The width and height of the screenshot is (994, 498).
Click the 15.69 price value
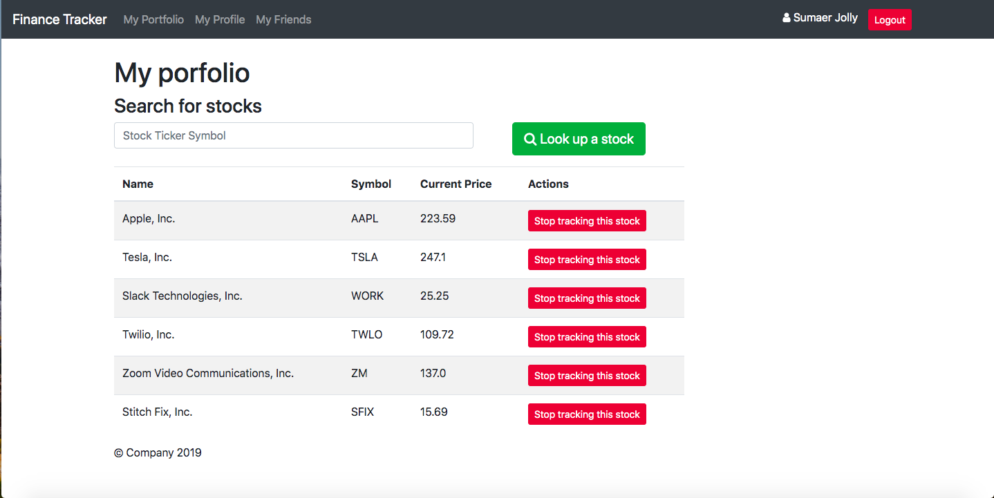pyautogui.click(x=433, y=412)
